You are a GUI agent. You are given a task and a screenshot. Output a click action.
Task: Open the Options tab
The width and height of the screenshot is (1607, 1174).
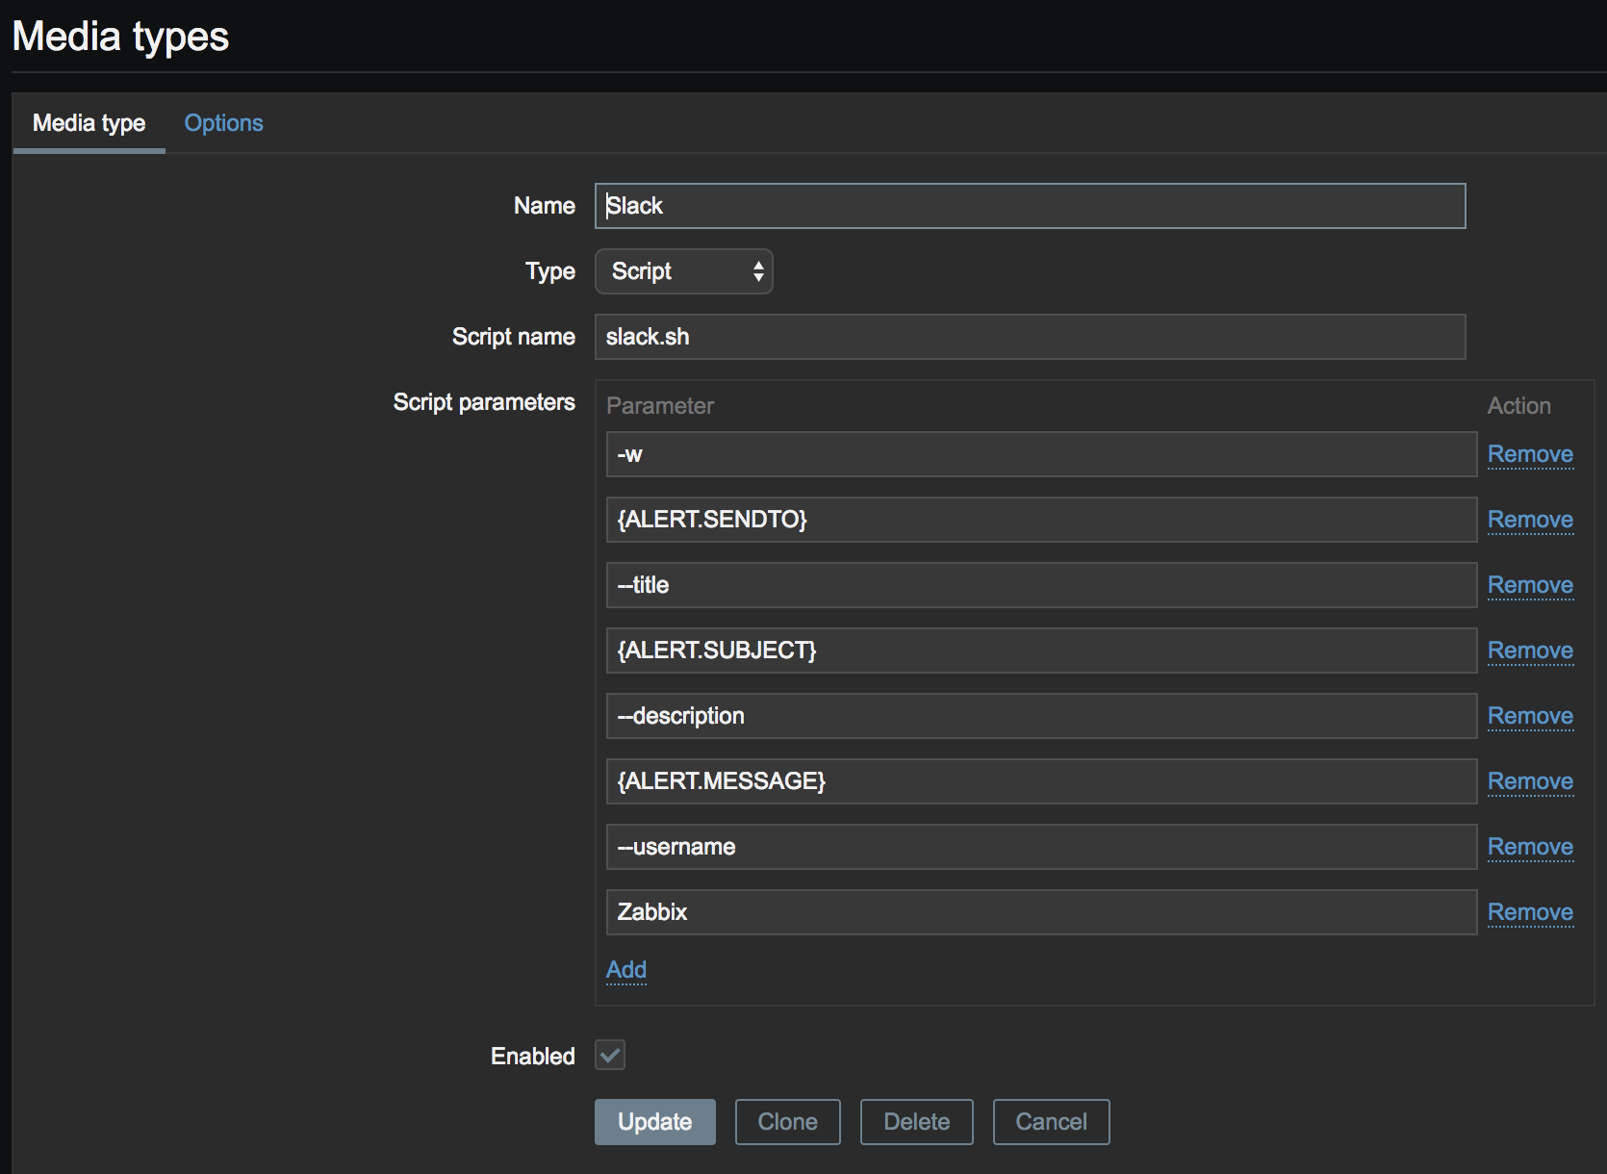pos(223,123)
